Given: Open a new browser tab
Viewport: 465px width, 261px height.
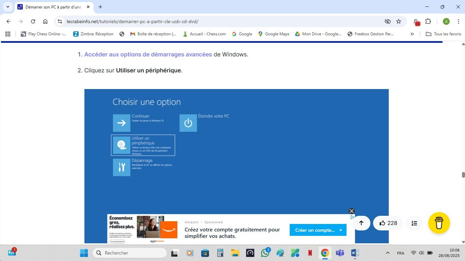Looking at the screenshot, I should 100,7.
